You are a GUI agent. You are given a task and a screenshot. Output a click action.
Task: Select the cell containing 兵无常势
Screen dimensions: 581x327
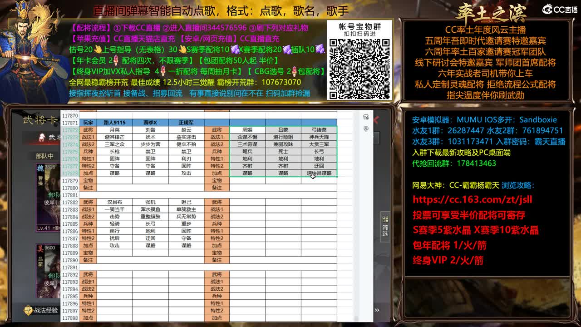pos(186,217)
